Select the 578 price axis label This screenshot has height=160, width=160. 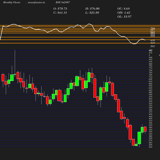pos(150,97)
